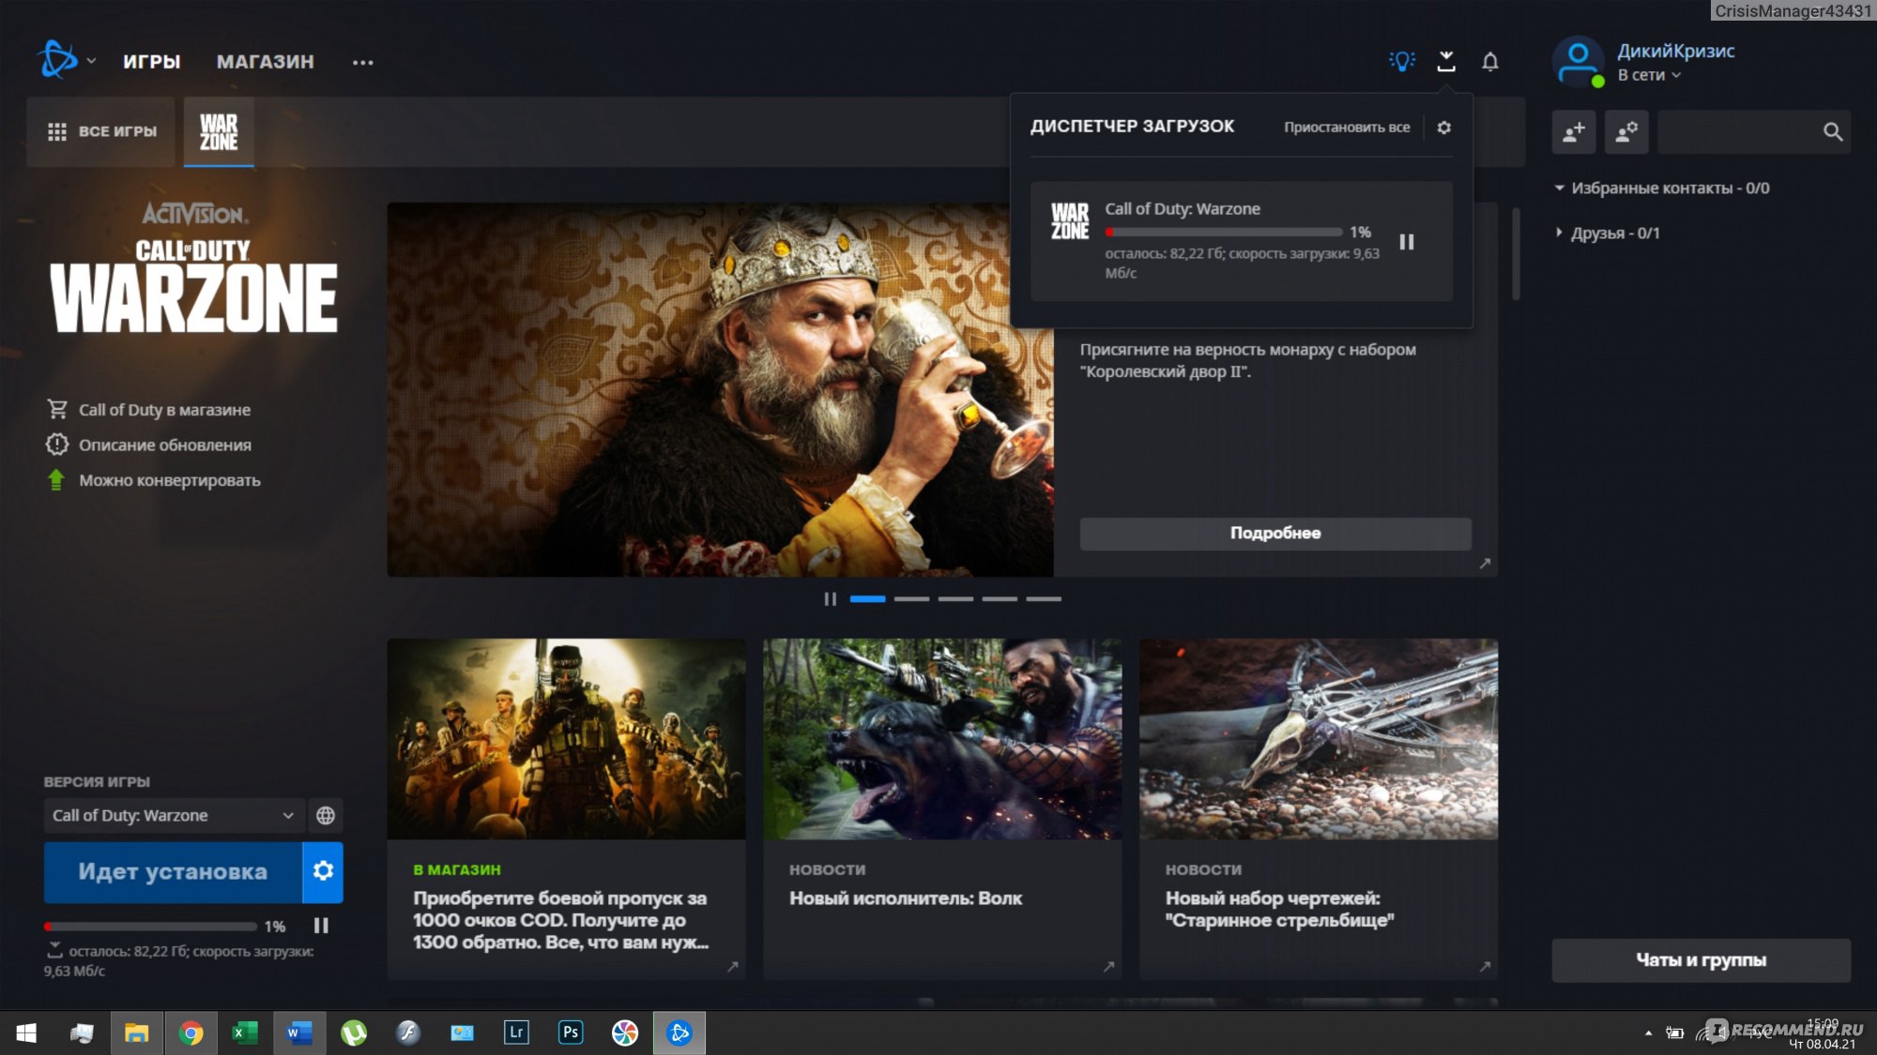Pause Warzone download in download manager
The width and height of the screenshot is (1877, 1055).
(x=1407, y=242)
